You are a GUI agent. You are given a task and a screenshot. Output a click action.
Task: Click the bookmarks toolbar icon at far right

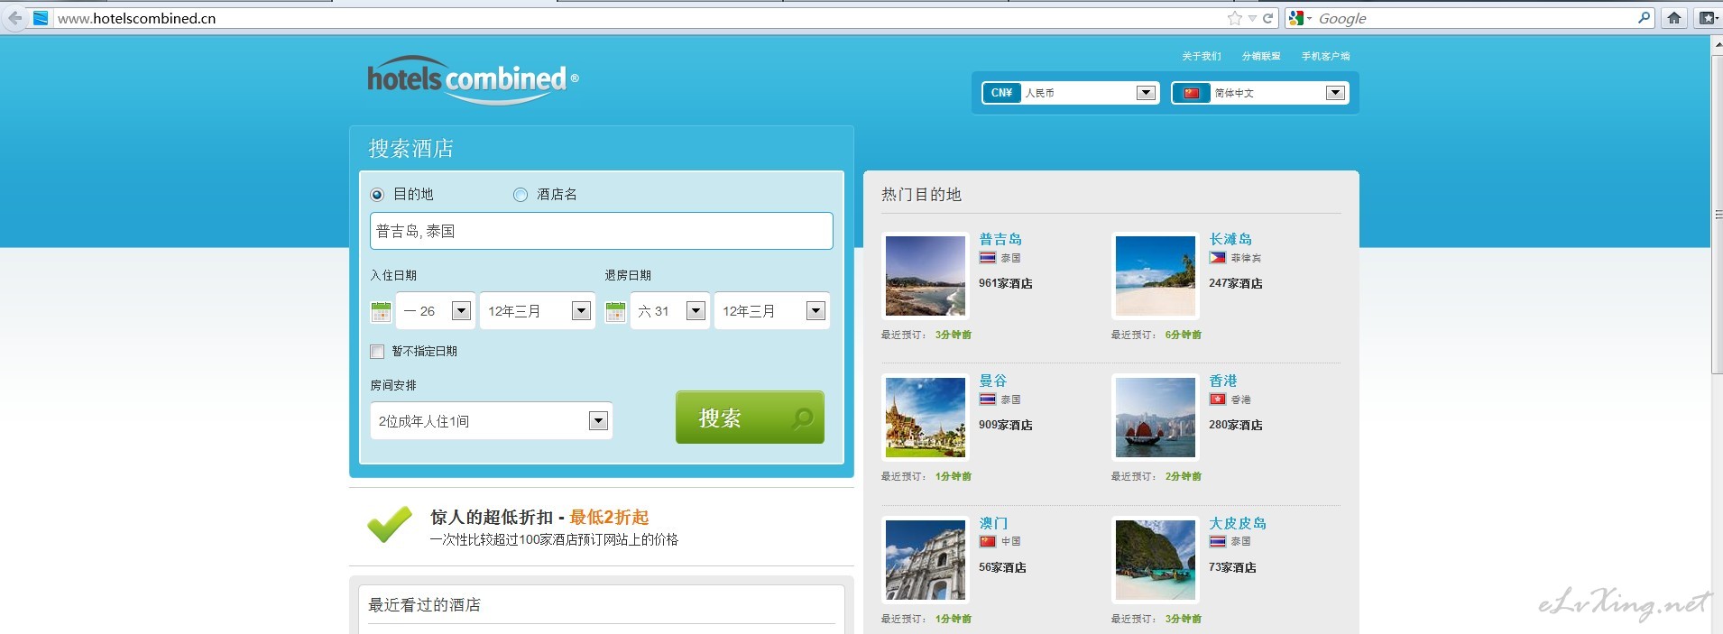pos(1707,18)
